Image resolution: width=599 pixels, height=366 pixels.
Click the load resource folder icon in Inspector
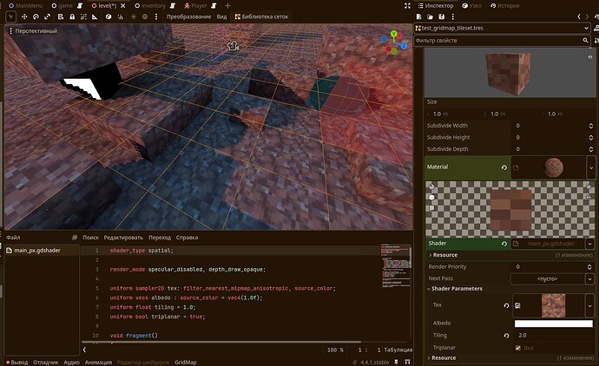[430, 16]
